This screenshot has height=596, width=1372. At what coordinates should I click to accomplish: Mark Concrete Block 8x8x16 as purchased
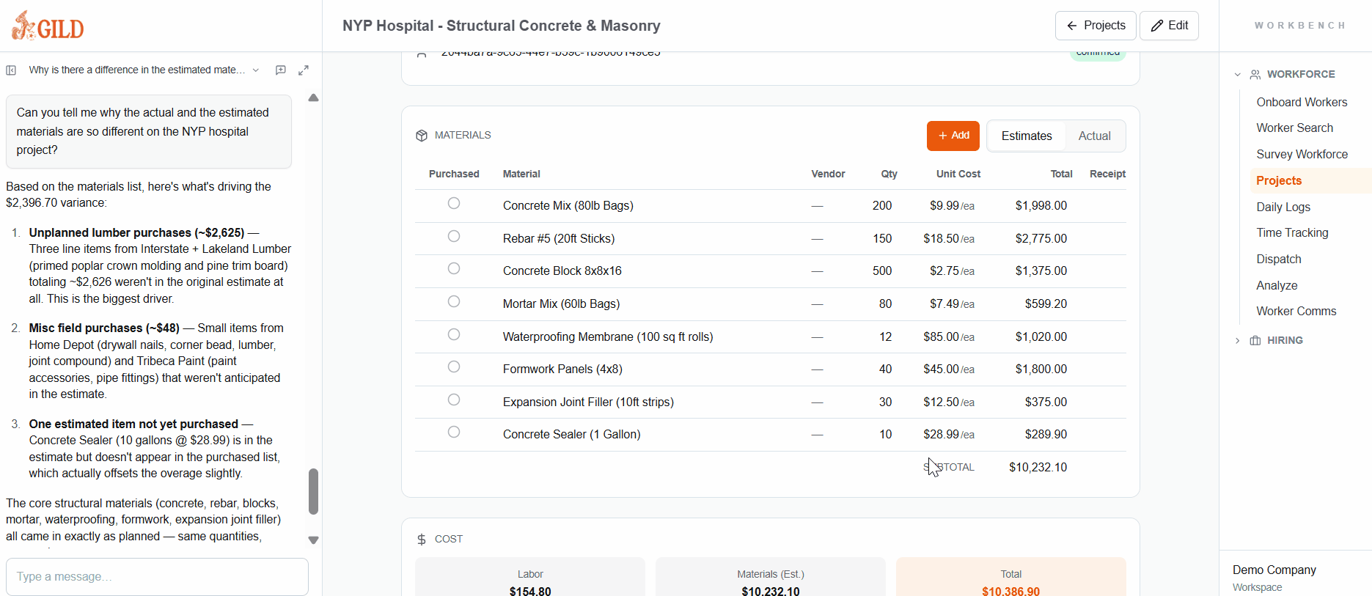point(454,268)
